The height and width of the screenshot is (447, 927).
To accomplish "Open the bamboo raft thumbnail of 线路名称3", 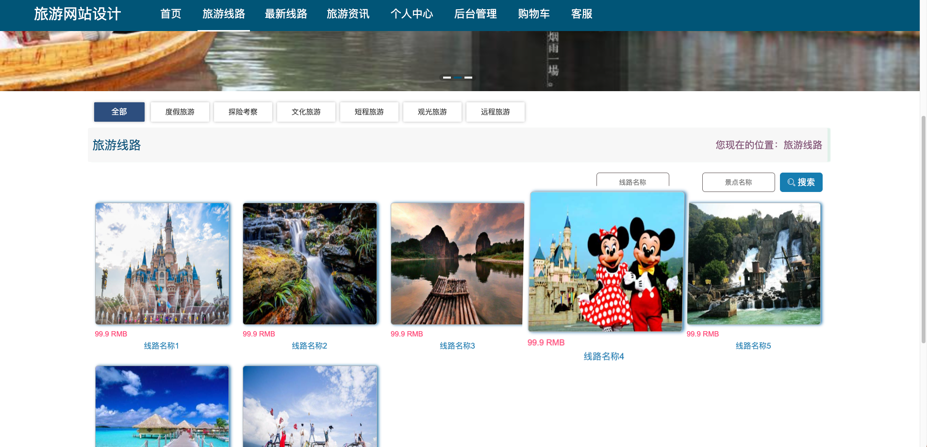I will [x=458, y=264].
